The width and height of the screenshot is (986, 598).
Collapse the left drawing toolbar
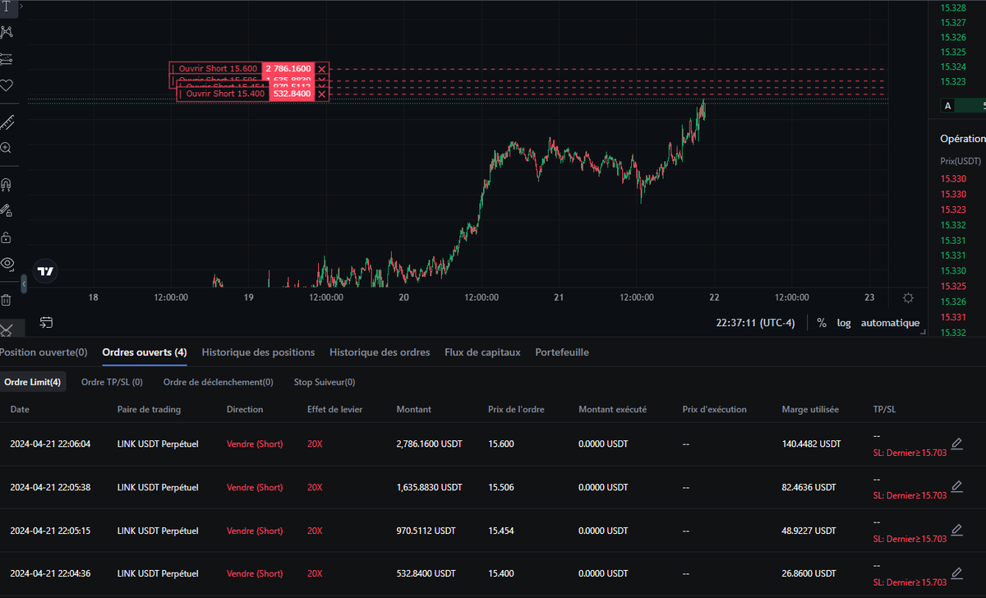pos(24,283)
